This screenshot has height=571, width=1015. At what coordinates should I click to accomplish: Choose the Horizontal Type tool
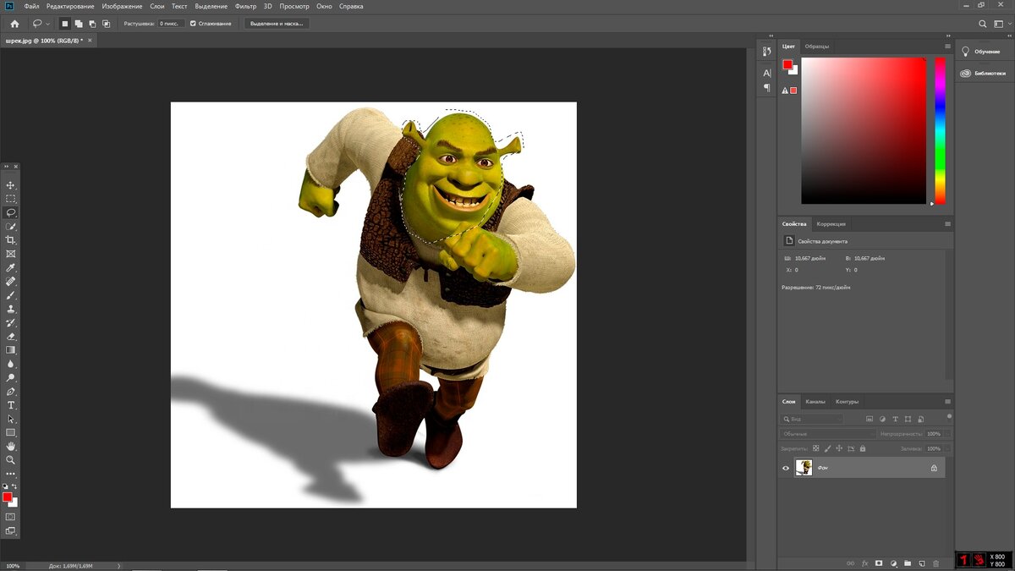click(11, 405)
